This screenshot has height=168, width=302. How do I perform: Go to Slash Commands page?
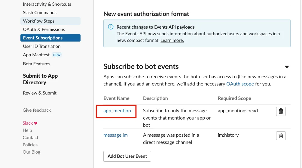click(x=40, y=13)
